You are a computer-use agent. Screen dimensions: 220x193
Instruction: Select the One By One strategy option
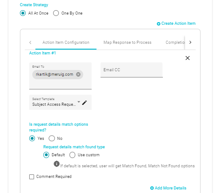[56, 13]
